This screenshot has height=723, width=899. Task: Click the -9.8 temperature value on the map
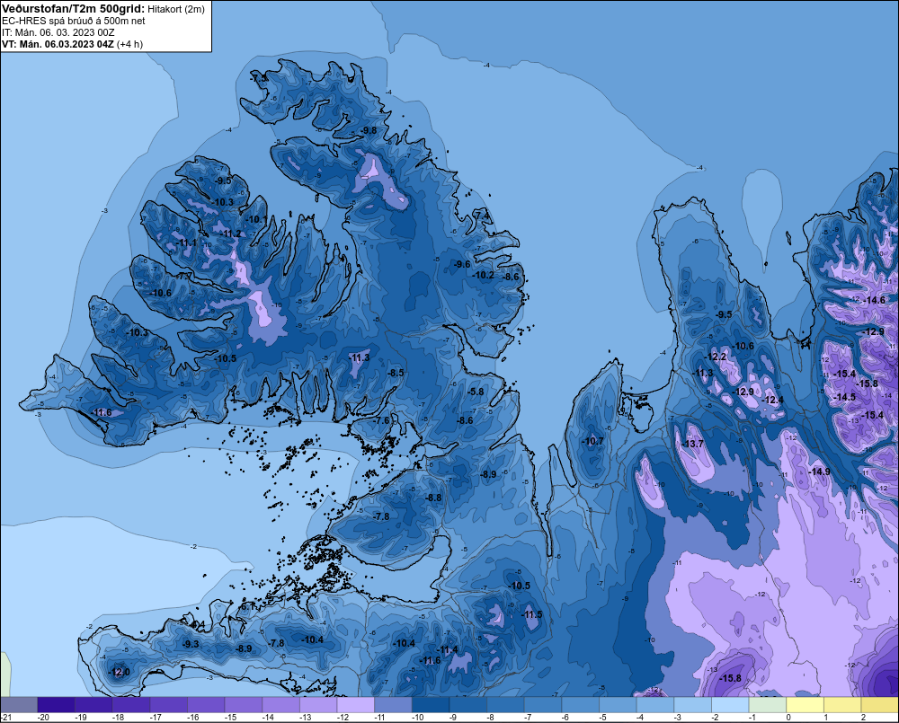368,130
